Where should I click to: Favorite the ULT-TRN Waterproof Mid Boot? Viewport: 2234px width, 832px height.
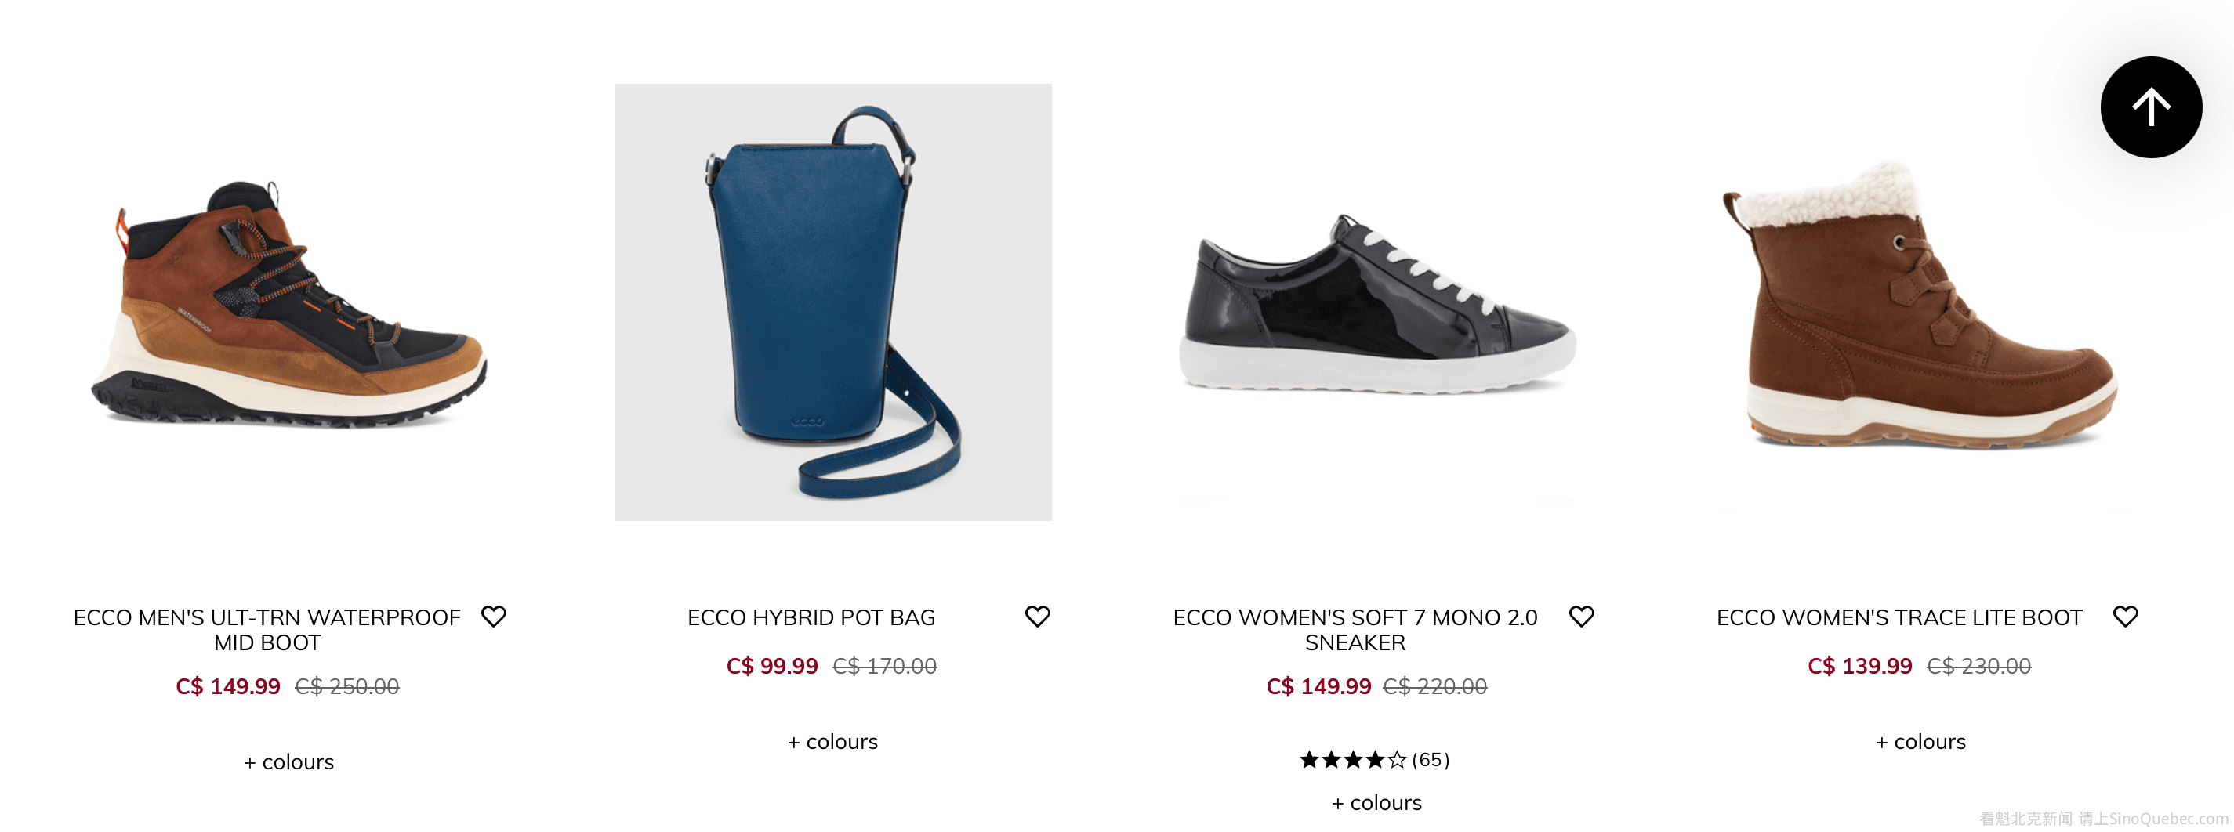tap(494, 617)
